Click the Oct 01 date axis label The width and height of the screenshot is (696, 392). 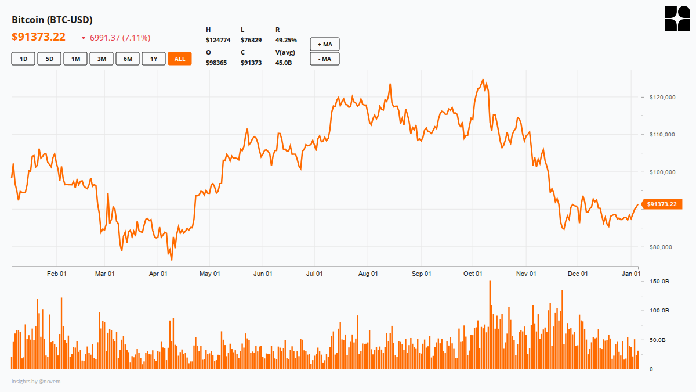[x=473, y=274]
